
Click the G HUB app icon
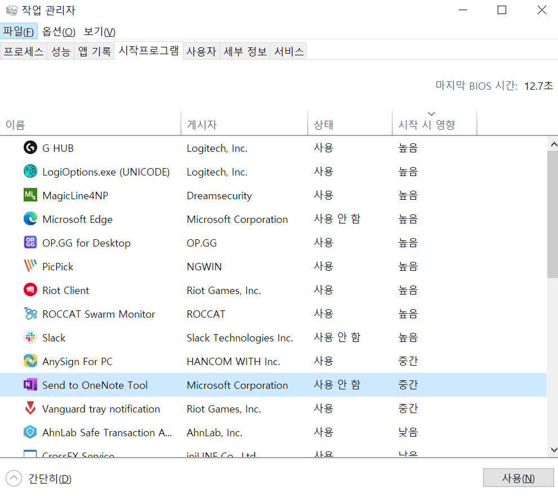[x=30, y=147]
